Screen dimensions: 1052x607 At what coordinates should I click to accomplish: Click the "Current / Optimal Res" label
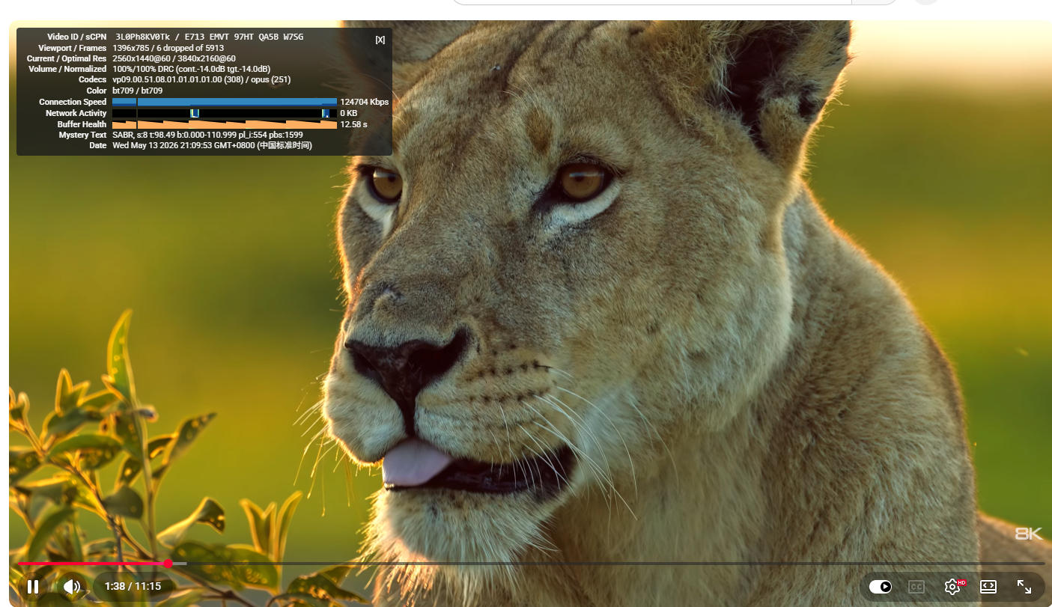(67, 58)
